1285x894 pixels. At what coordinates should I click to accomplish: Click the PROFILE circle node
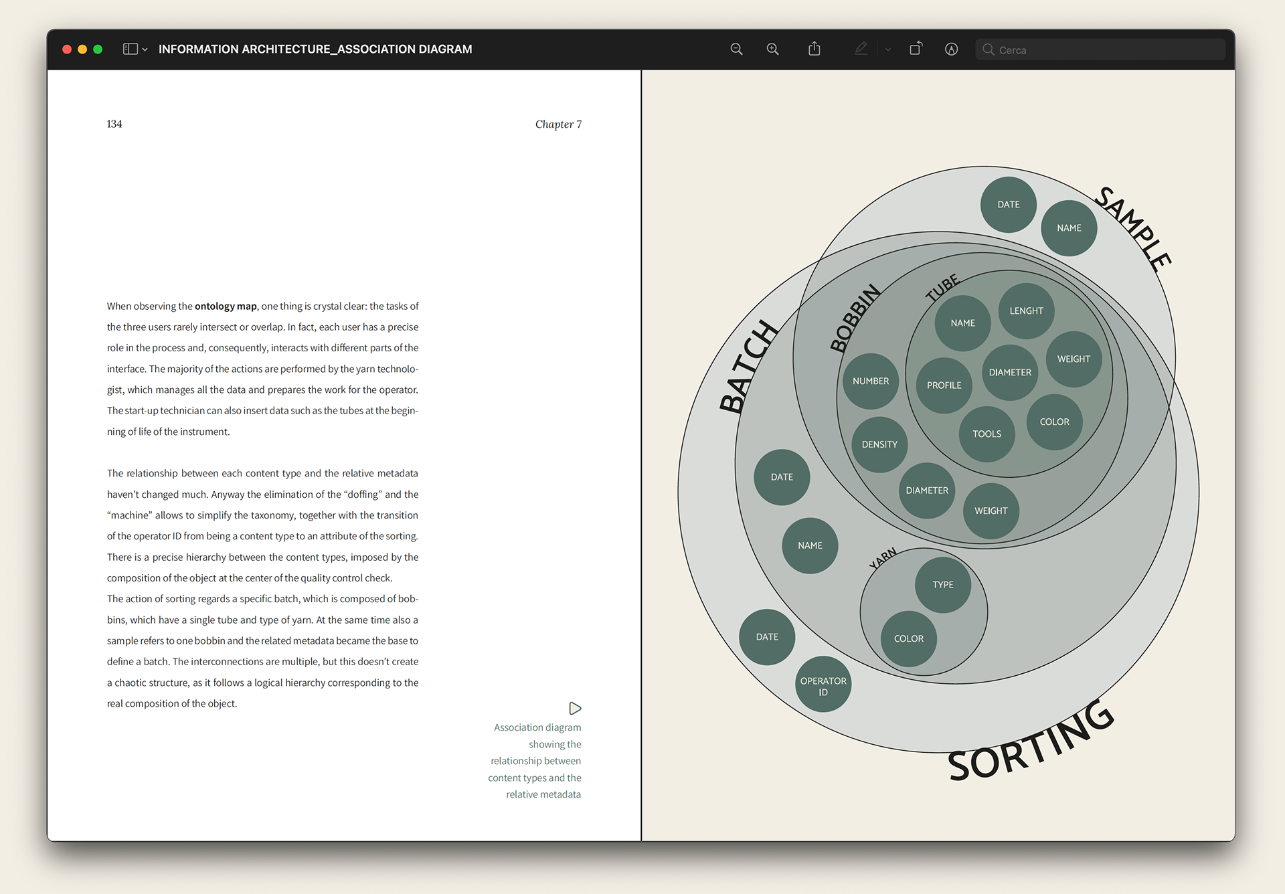944,385
